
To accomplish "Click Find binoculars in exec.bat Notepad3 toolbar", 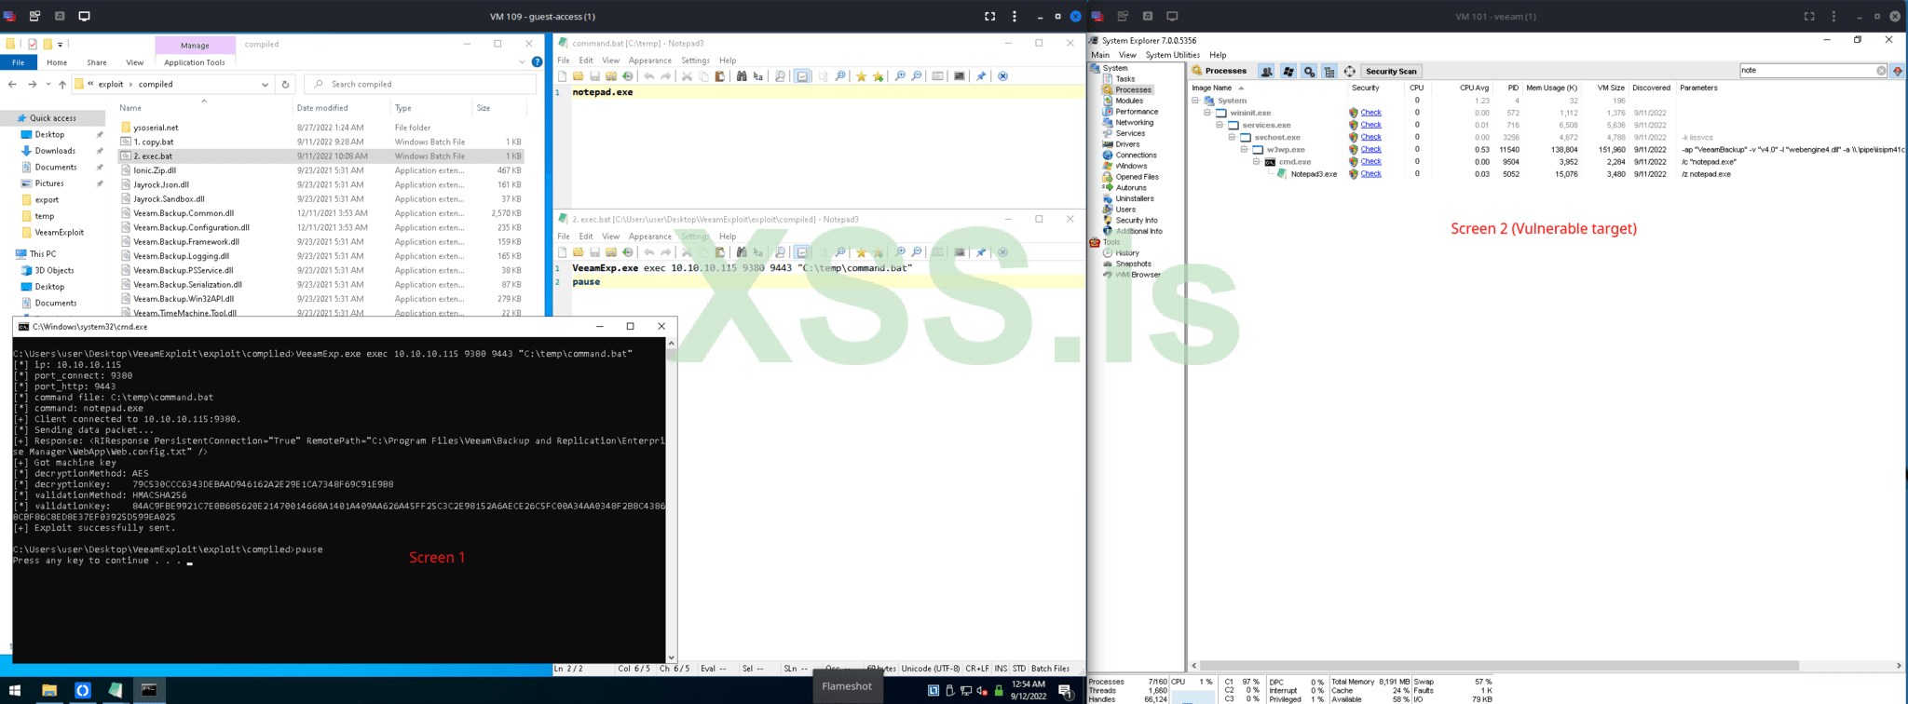I will (742, 252).
